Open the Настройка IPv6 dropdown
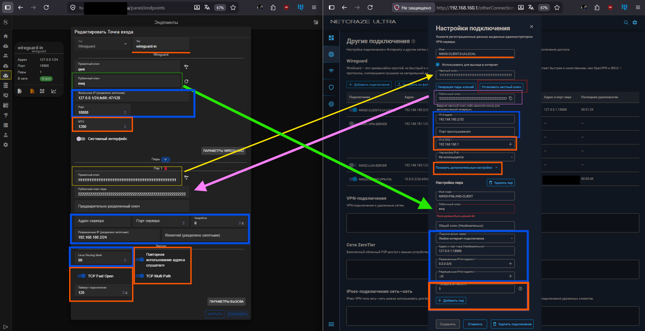 pyautogui.click(x=475, y=157)
